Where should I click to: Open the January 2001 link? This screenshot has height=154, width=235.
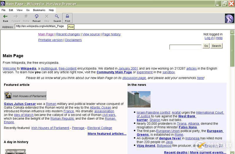click(128, 68)
